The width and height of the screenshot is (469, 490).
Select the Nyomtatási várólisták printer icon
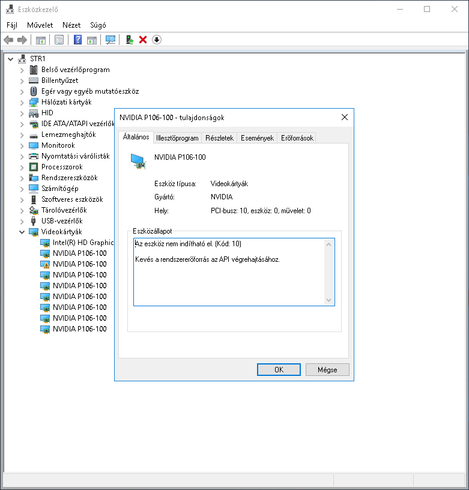[x=34, y=156]
